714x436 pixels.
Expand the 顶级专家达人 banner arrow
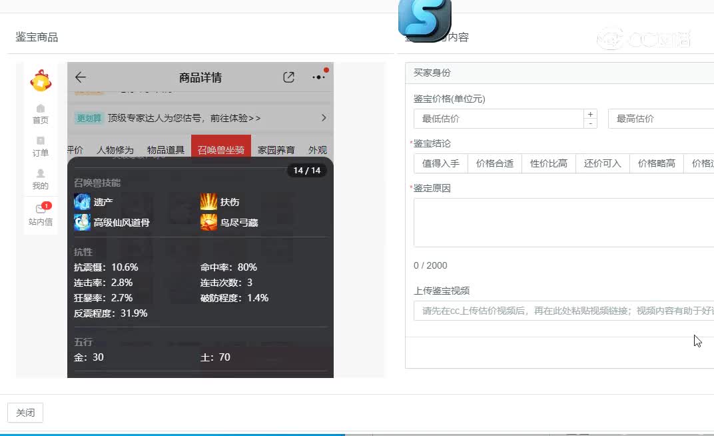click(x=324, y=118)
